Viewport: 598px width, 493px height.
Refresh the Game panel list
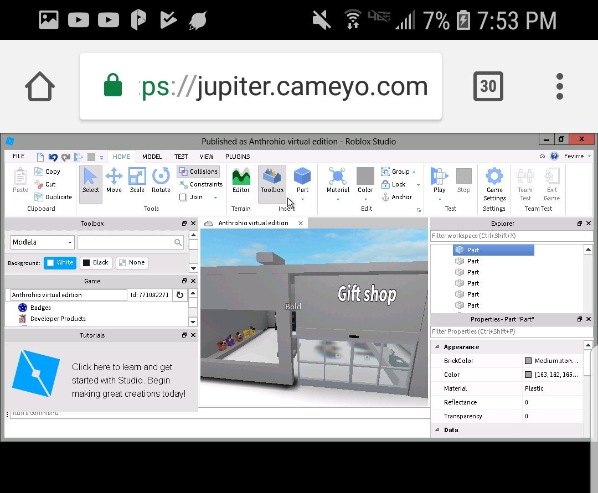pyautogui.click(x=179, y=295)
